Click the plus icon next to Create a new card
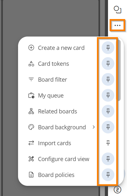The image size is (127, 196). point(31,48)
